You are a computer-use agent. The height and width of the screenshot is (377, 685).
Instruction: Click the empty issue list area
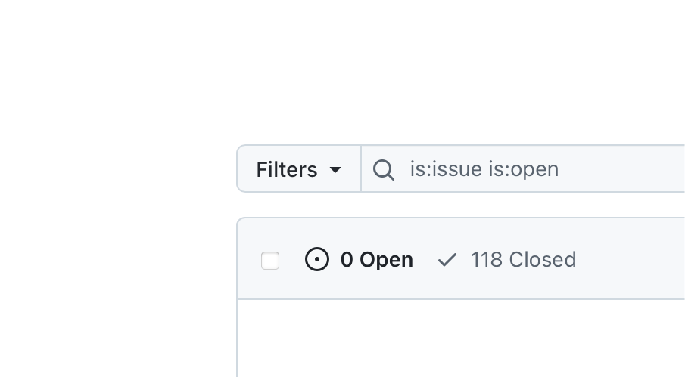[462, 340]
